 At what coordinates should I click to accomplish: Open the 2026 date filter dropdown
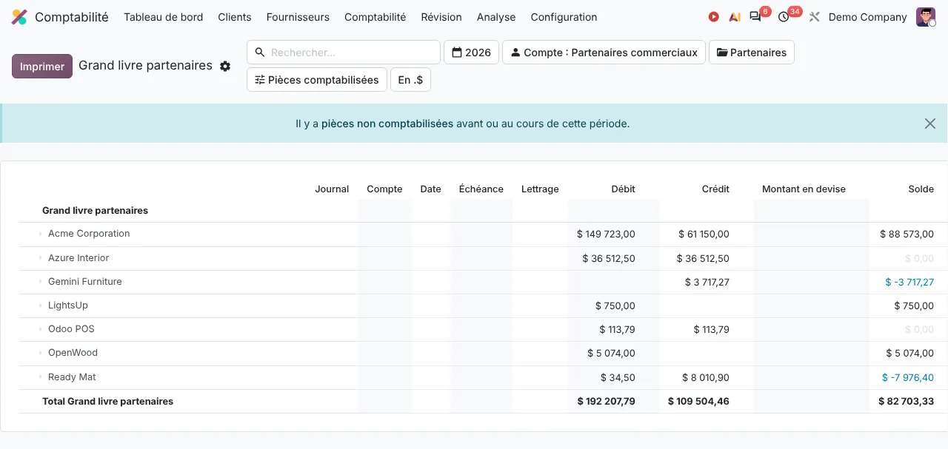471,53
